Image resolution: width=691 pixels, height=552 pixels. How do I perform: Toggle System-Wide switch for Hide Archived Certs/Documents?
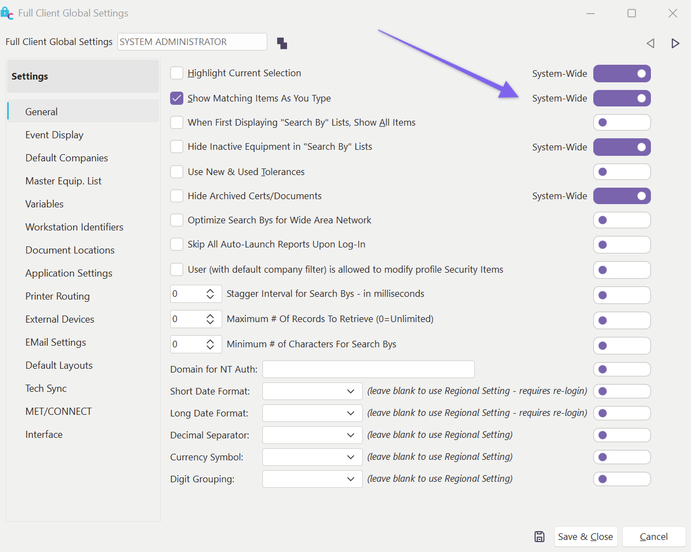point(622,196)
